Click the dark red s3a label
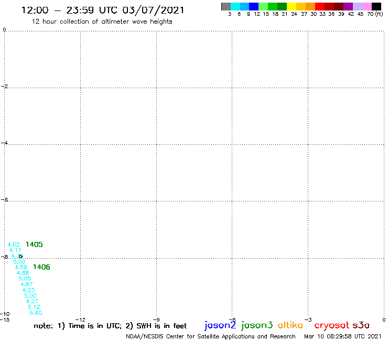388x341 pixels. pos(361,325)
